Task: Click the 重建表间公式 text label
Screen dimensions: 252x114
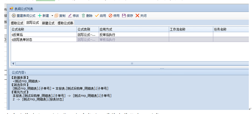Action: click(26, 16)
